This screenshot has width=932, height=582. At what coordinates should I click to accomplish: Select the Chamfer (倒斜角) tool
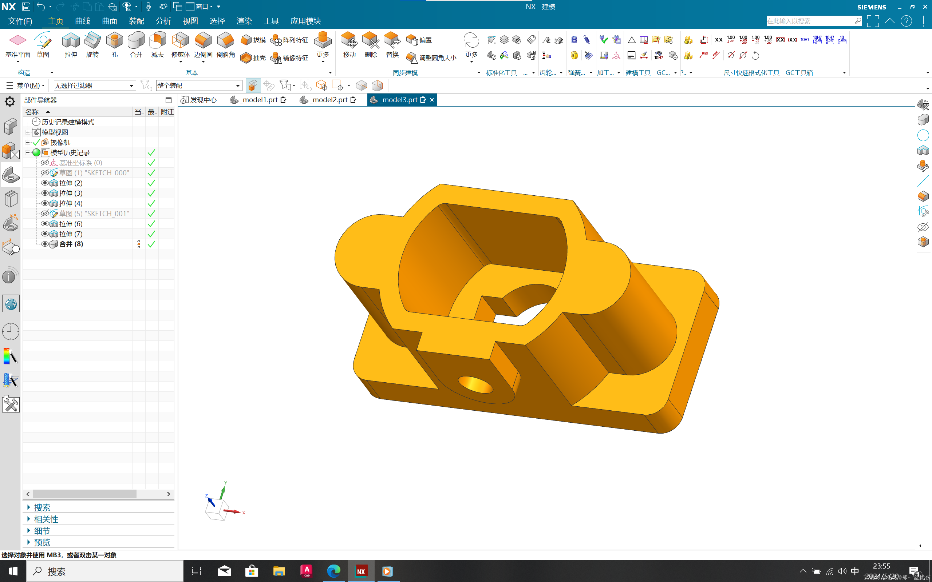pos(226,45)
